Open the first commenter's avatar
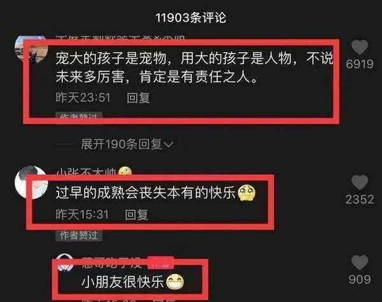 click(31, 50)
